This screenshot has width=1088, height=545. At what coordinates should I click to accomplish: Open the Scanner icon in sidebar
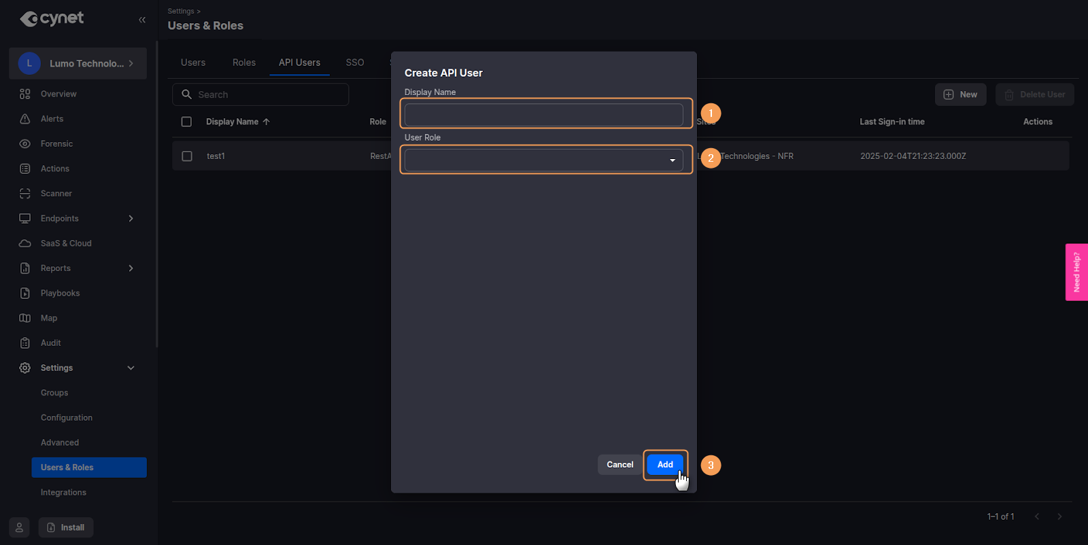[25, 194]
